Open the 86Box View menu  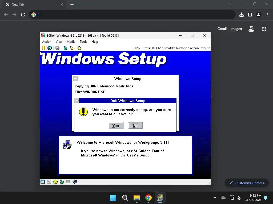point(59,42)
